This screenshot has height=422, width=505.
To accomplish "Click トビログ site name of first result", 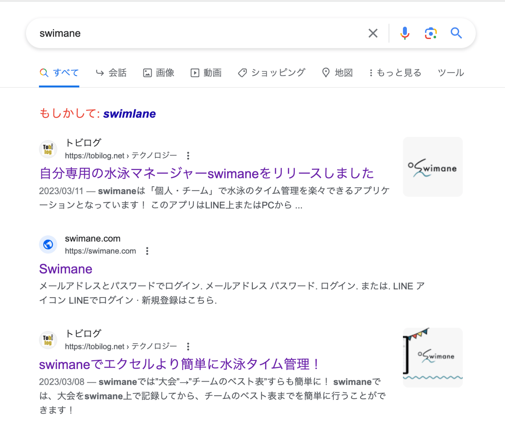I will point(83,143).
